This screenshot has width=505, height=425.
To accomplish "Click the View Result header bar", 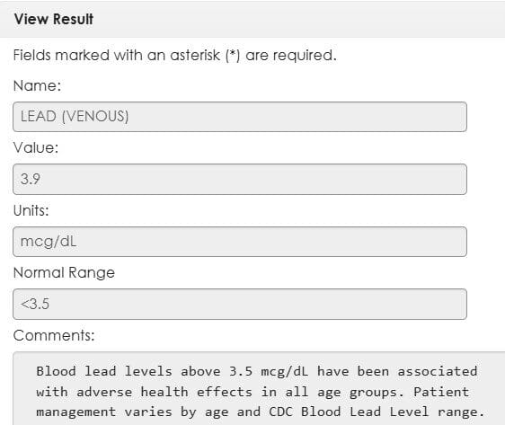I will 252,19.
